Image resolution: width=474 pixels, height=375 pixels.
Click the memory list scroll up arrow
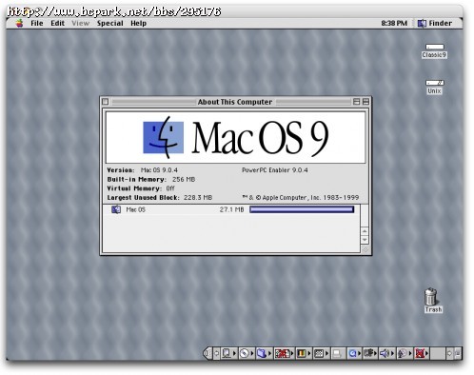tap(365, 231)
